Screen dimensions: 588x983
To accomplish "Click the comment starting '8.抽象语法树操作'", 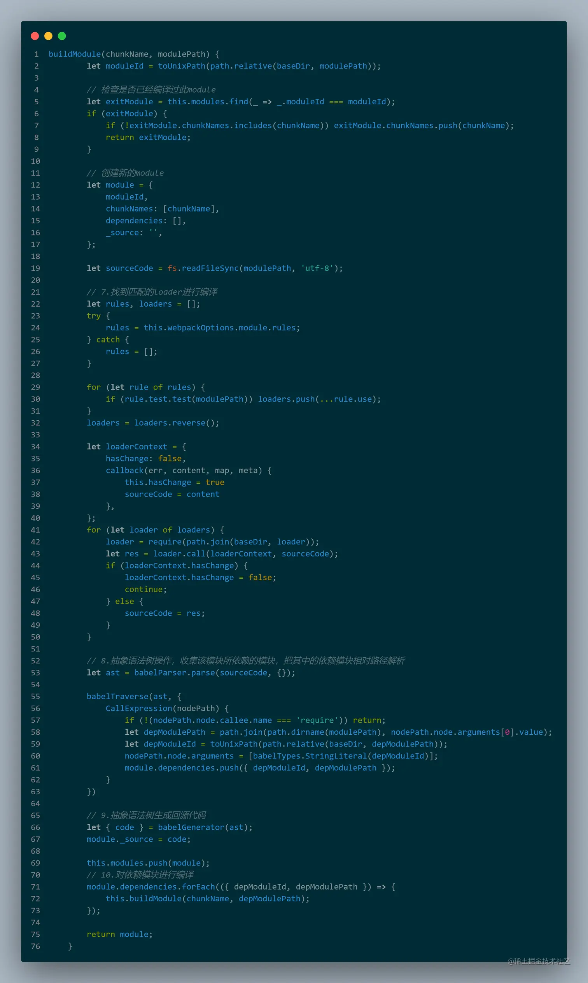I will click(246, 660).
